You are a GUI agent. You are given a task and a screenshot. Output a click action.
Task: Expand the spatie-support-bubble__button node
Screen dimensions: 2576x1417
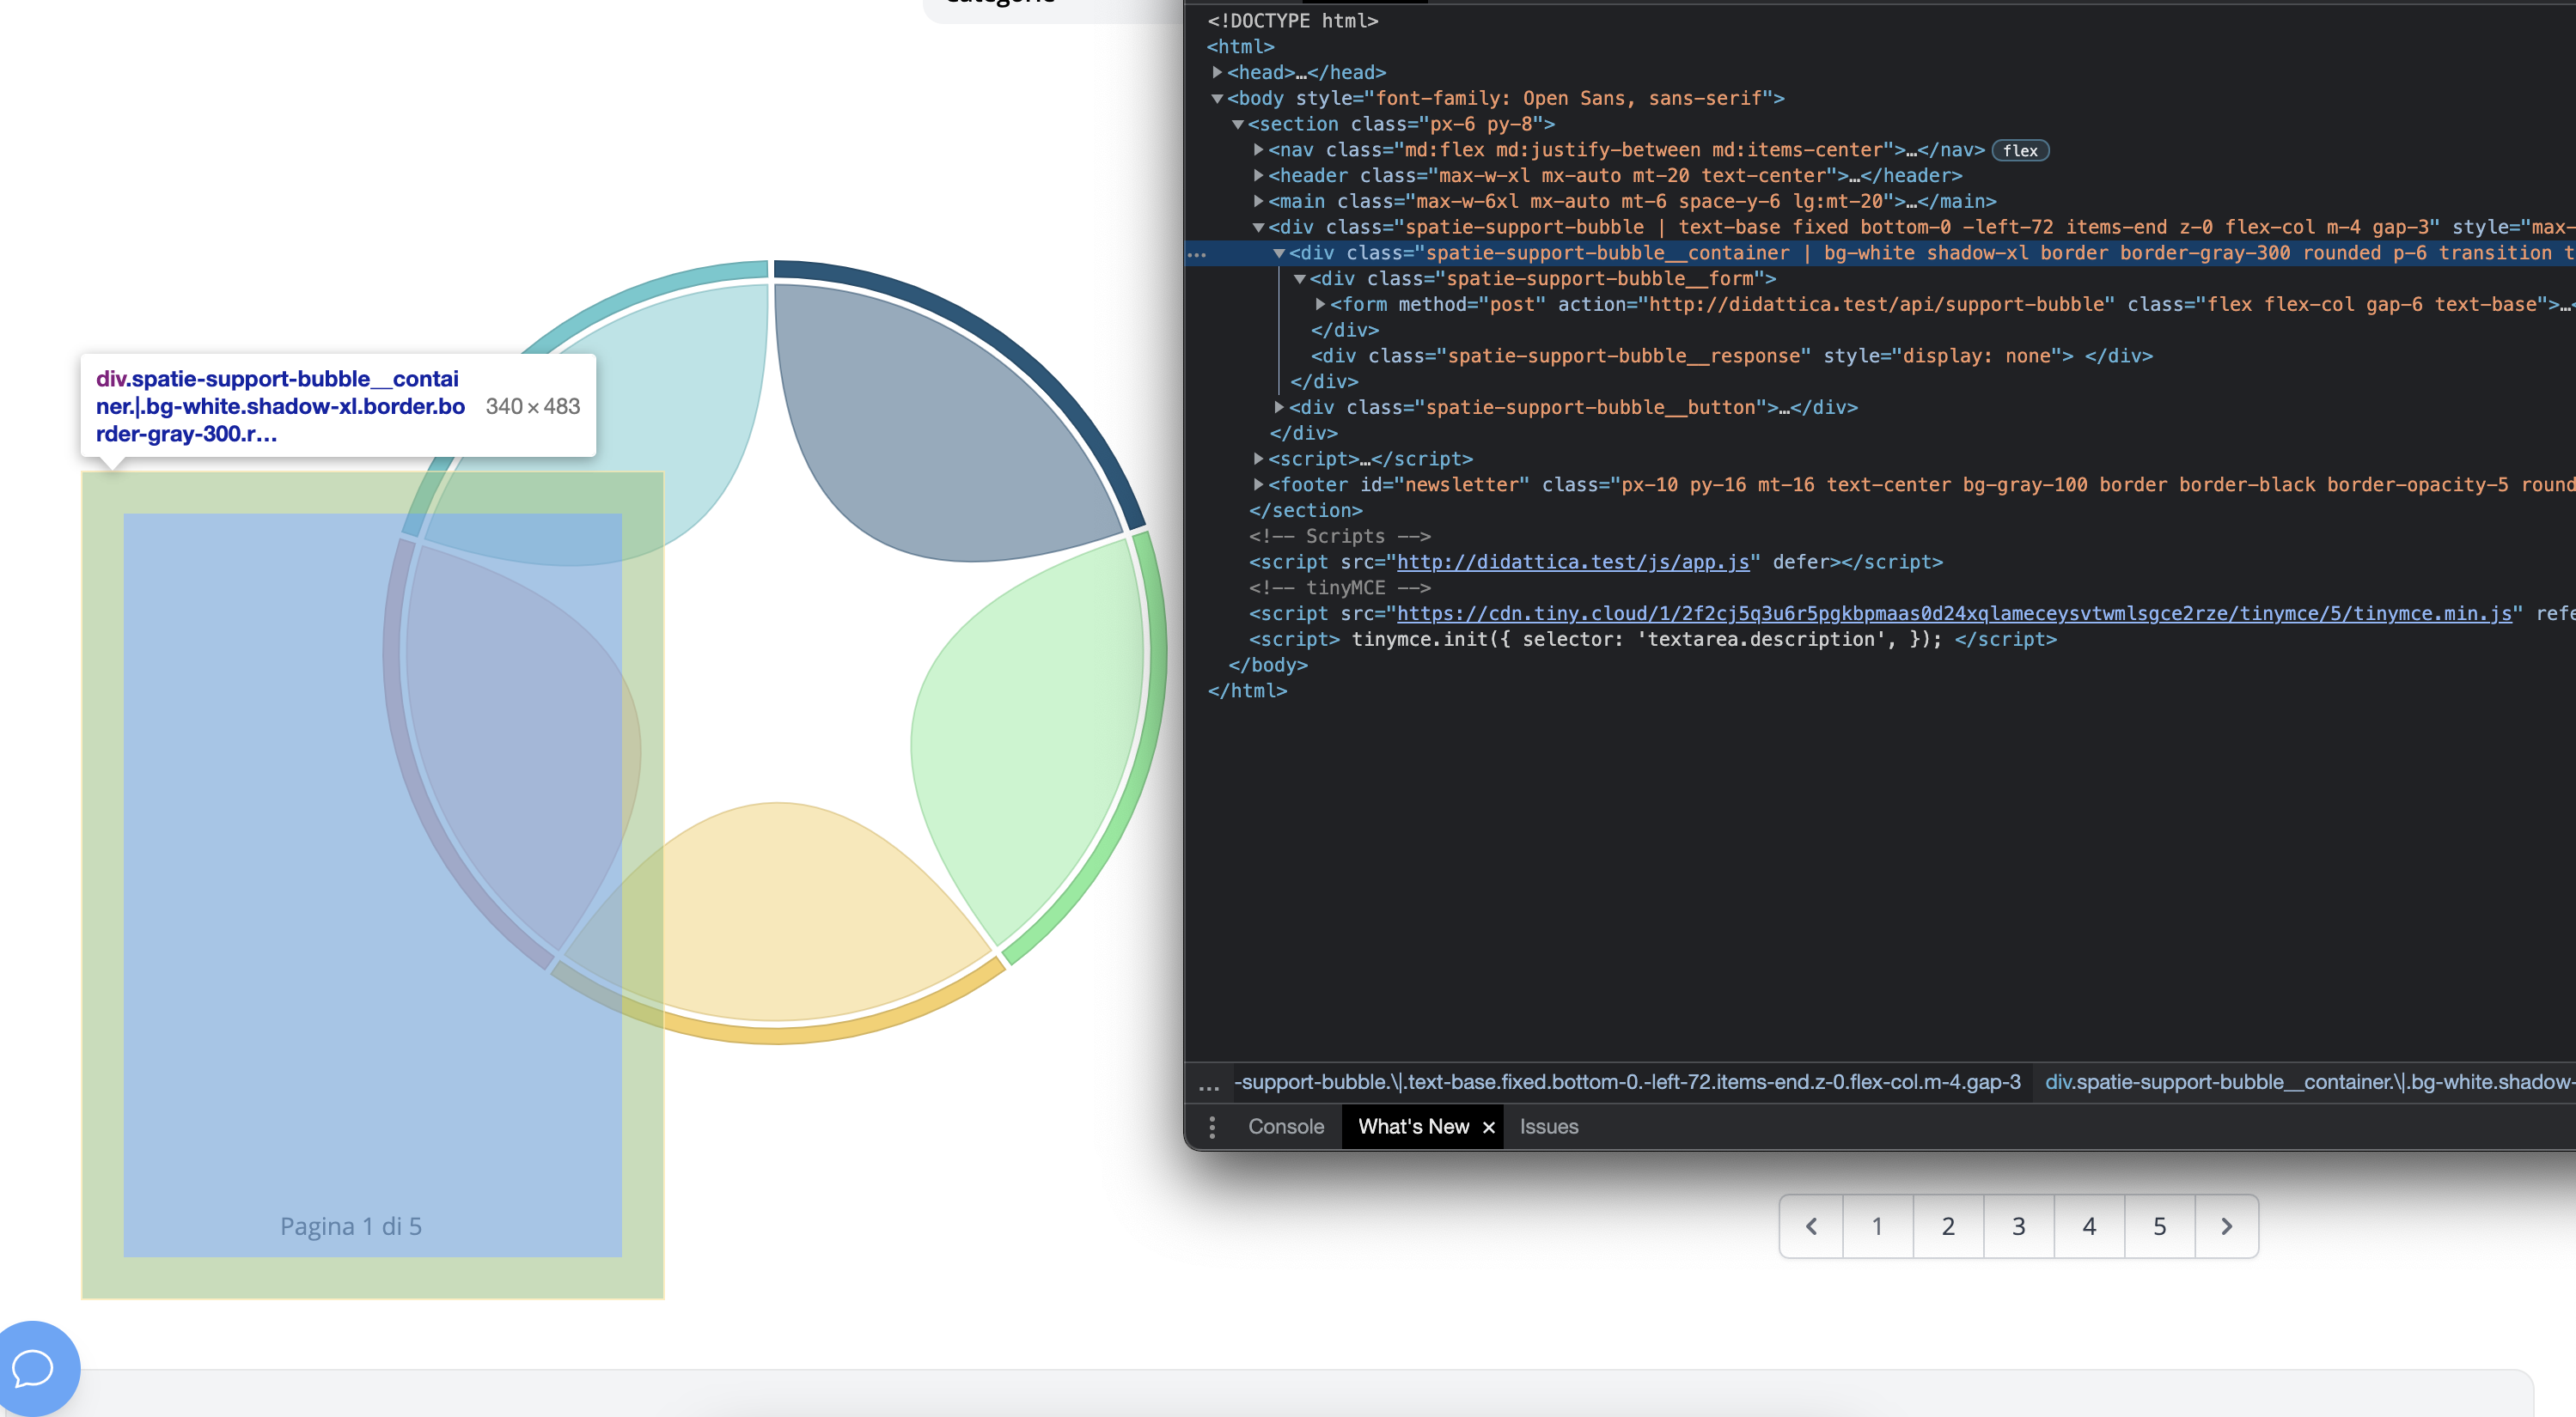click(x=1279, y=408)
